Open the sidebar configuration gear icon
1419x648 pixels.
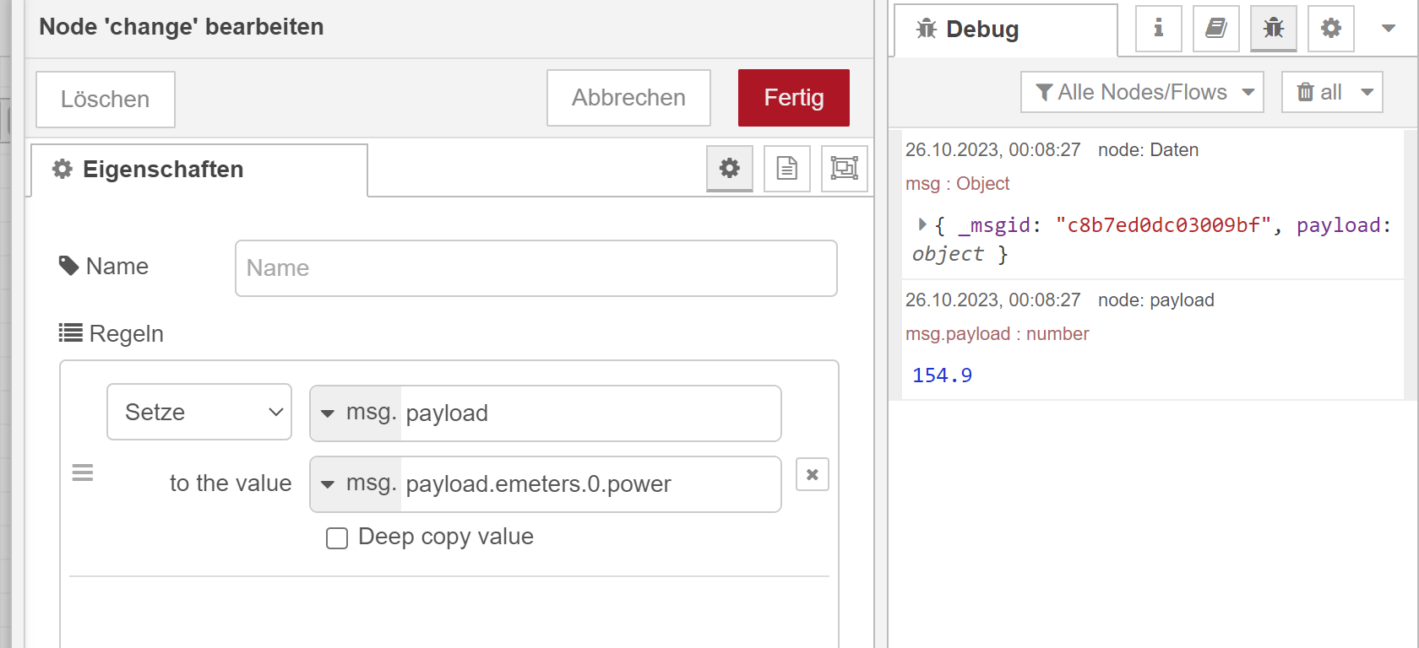tap(1330, 29)
